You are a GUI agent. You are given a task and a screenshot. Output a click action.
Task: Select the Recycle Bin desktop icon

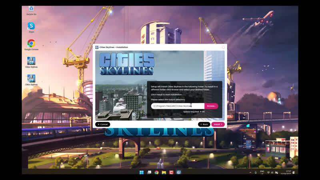(x=31, y=11)
